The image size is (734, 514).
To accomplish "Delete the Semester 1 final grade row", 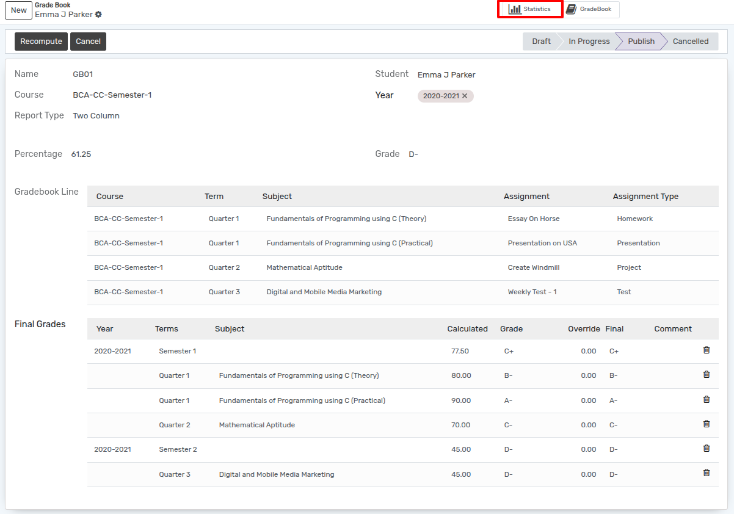I will [707, 350].
